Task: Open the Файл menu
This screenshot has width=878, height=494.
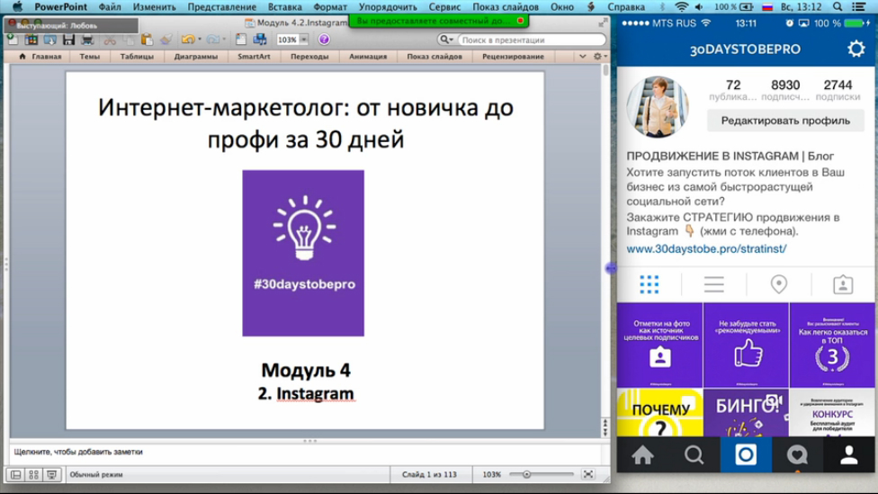Action: tap(110, 6)
